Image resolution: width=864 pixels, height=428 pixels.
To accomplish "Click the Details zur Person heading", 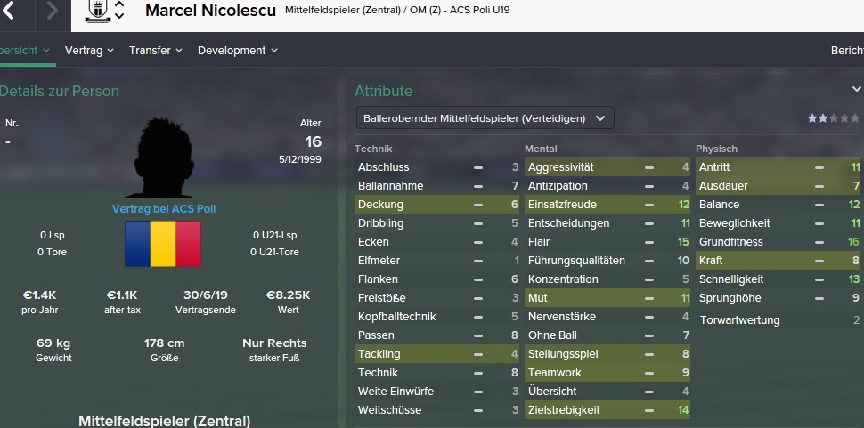I will (x=60, y=91).
